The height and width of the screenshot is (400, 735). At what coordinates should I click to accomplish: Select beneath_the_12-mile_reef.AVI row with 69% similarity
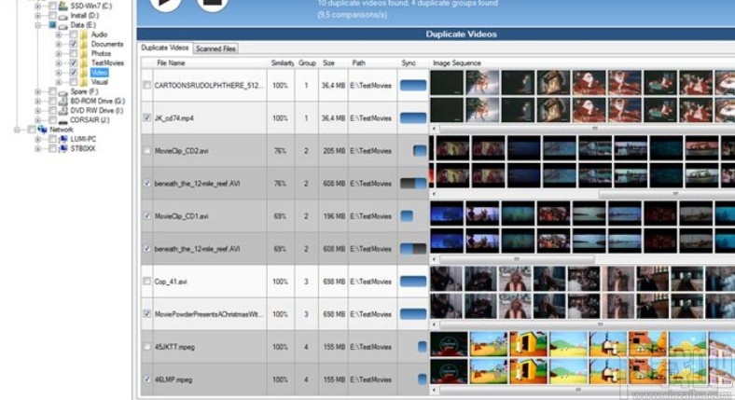coord(285,249)
